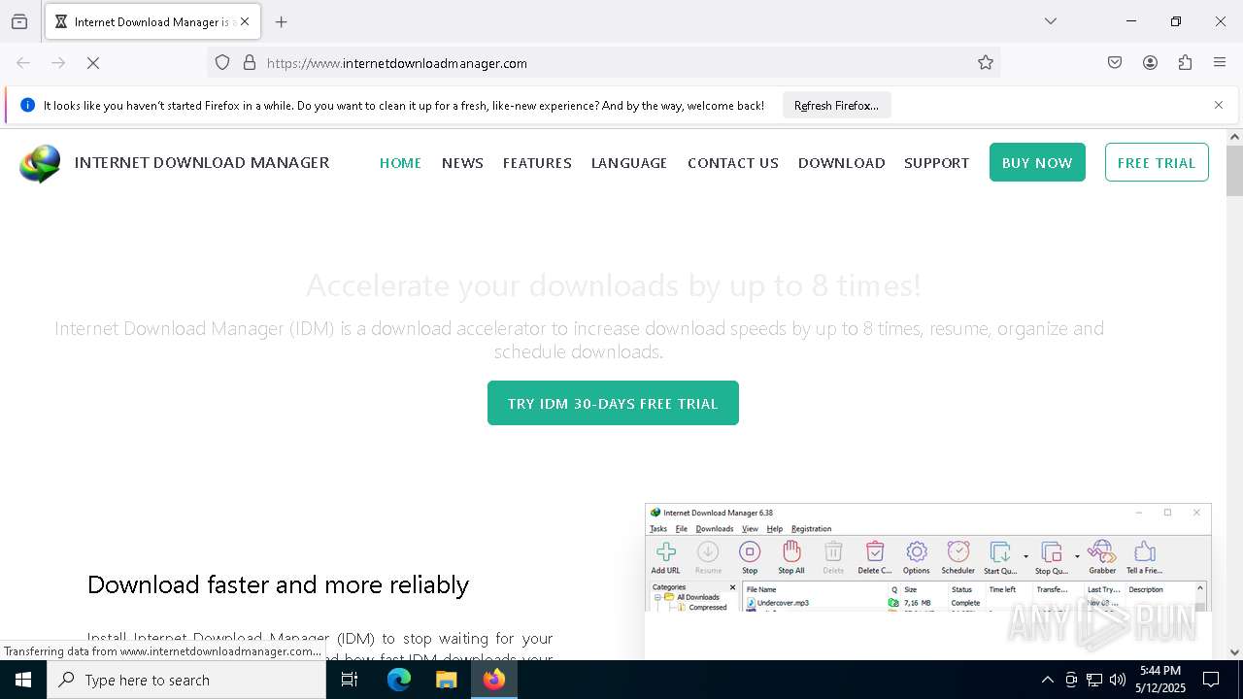Open Firefox account icon
The image size is (1243, 699).
point(1150,63)
